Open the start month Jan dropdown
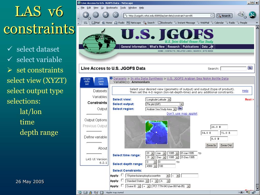260x195 pixels. point(161,153)
